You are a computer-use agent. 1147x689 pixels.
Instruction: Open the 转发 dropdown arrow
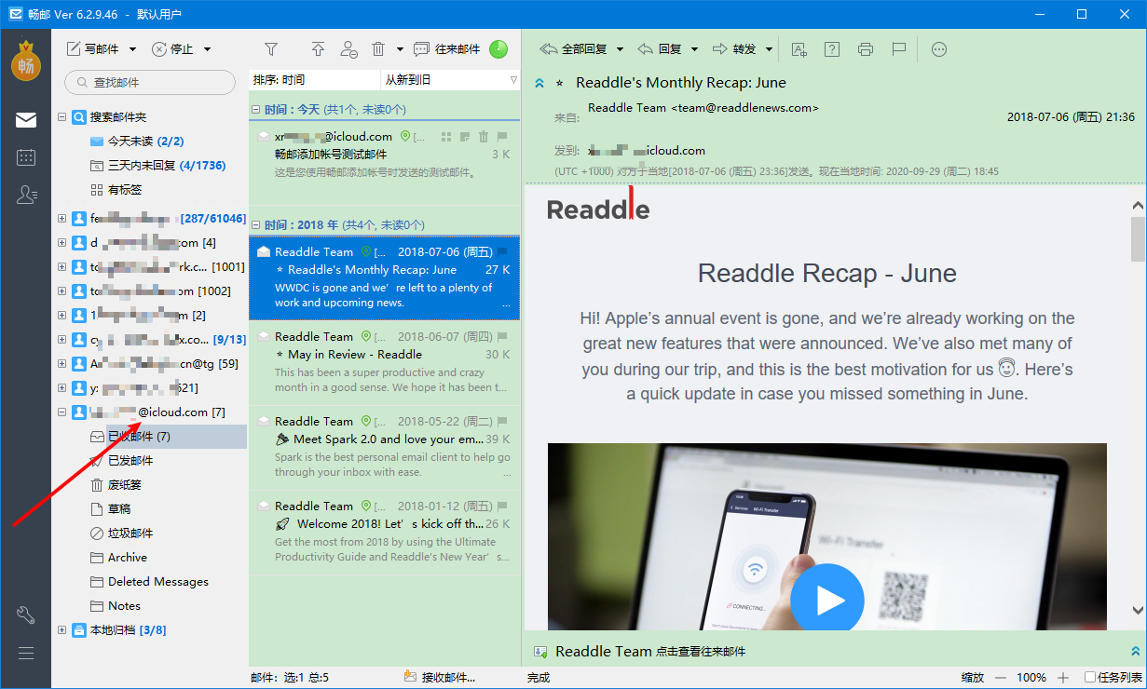(x=770, y=49)
